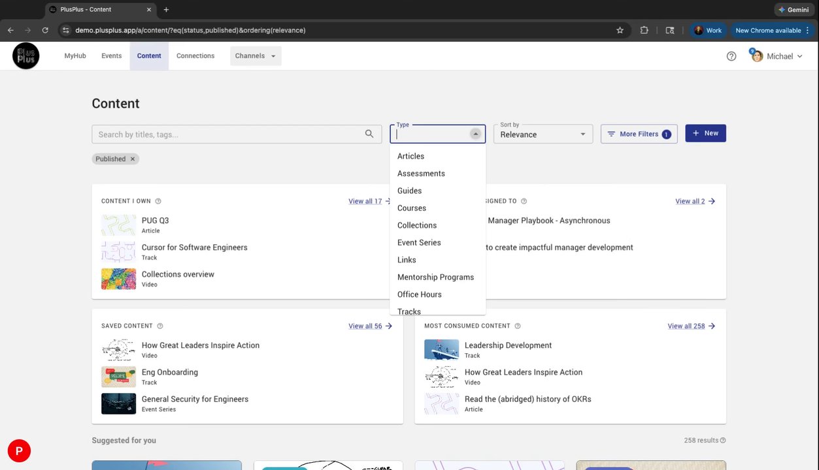Click the New content button

(x=705, y=133)
